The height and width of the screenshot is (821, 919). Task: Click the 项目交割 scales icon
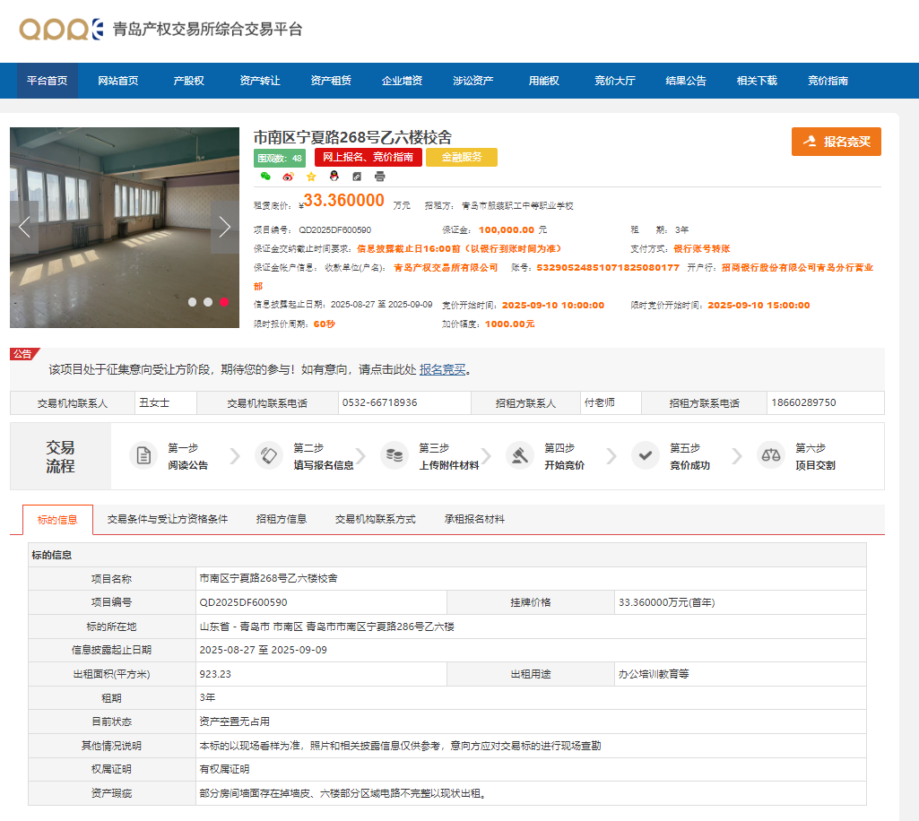click(x=771, y=455)
